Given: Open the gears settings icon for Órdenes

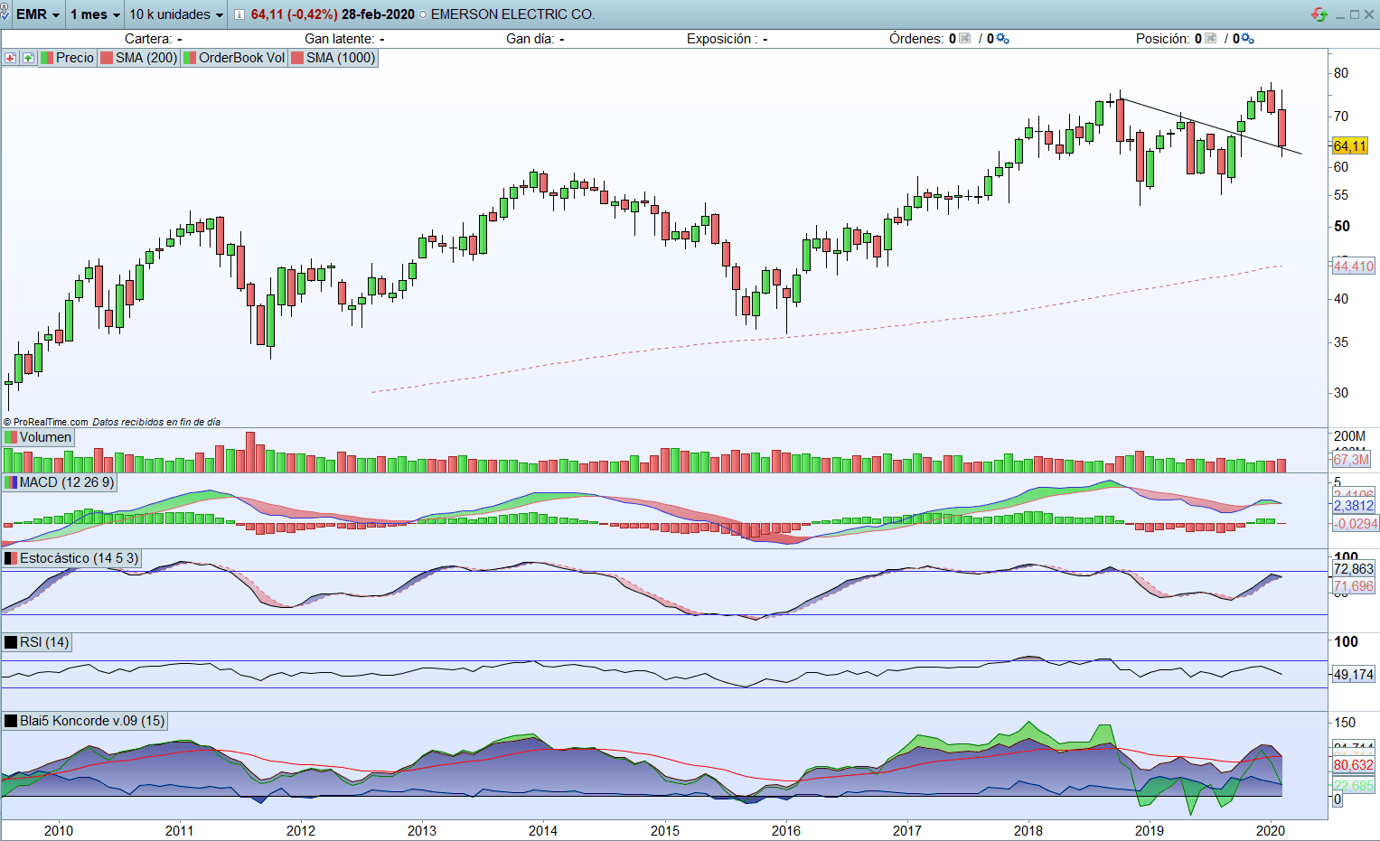Looking at the screenshot, I should click(1002, 39).
